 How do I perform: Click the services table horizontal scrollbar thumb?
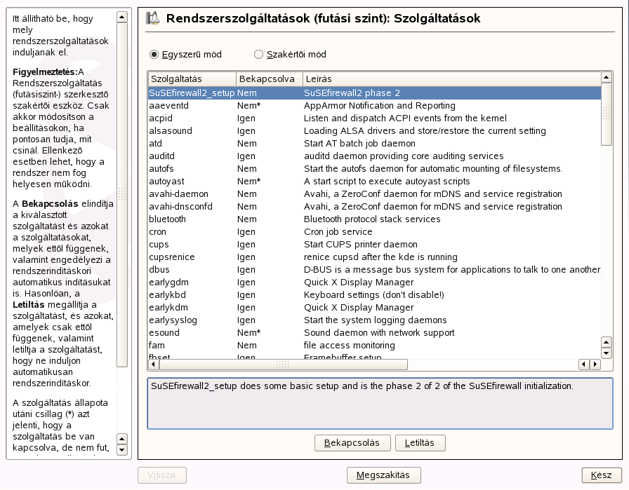(283, 365)
